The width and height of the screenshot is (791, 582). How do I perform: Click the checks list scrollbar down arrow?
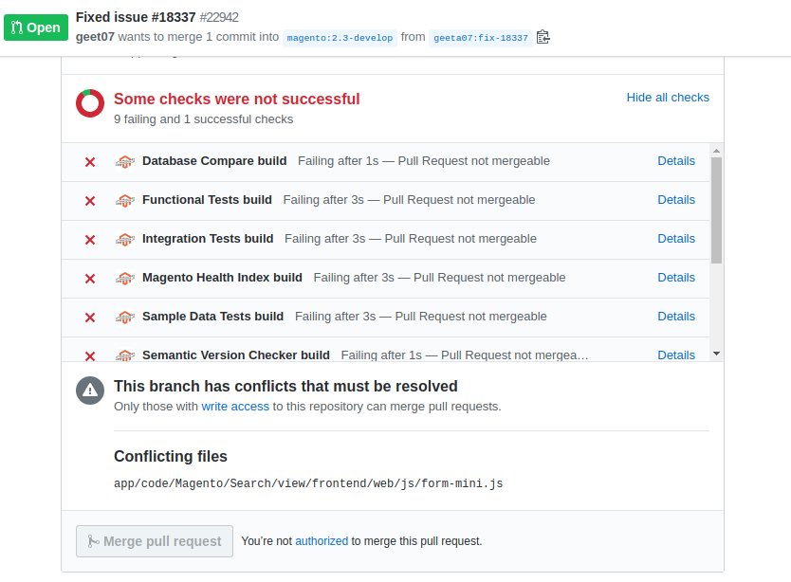point(716,354)
